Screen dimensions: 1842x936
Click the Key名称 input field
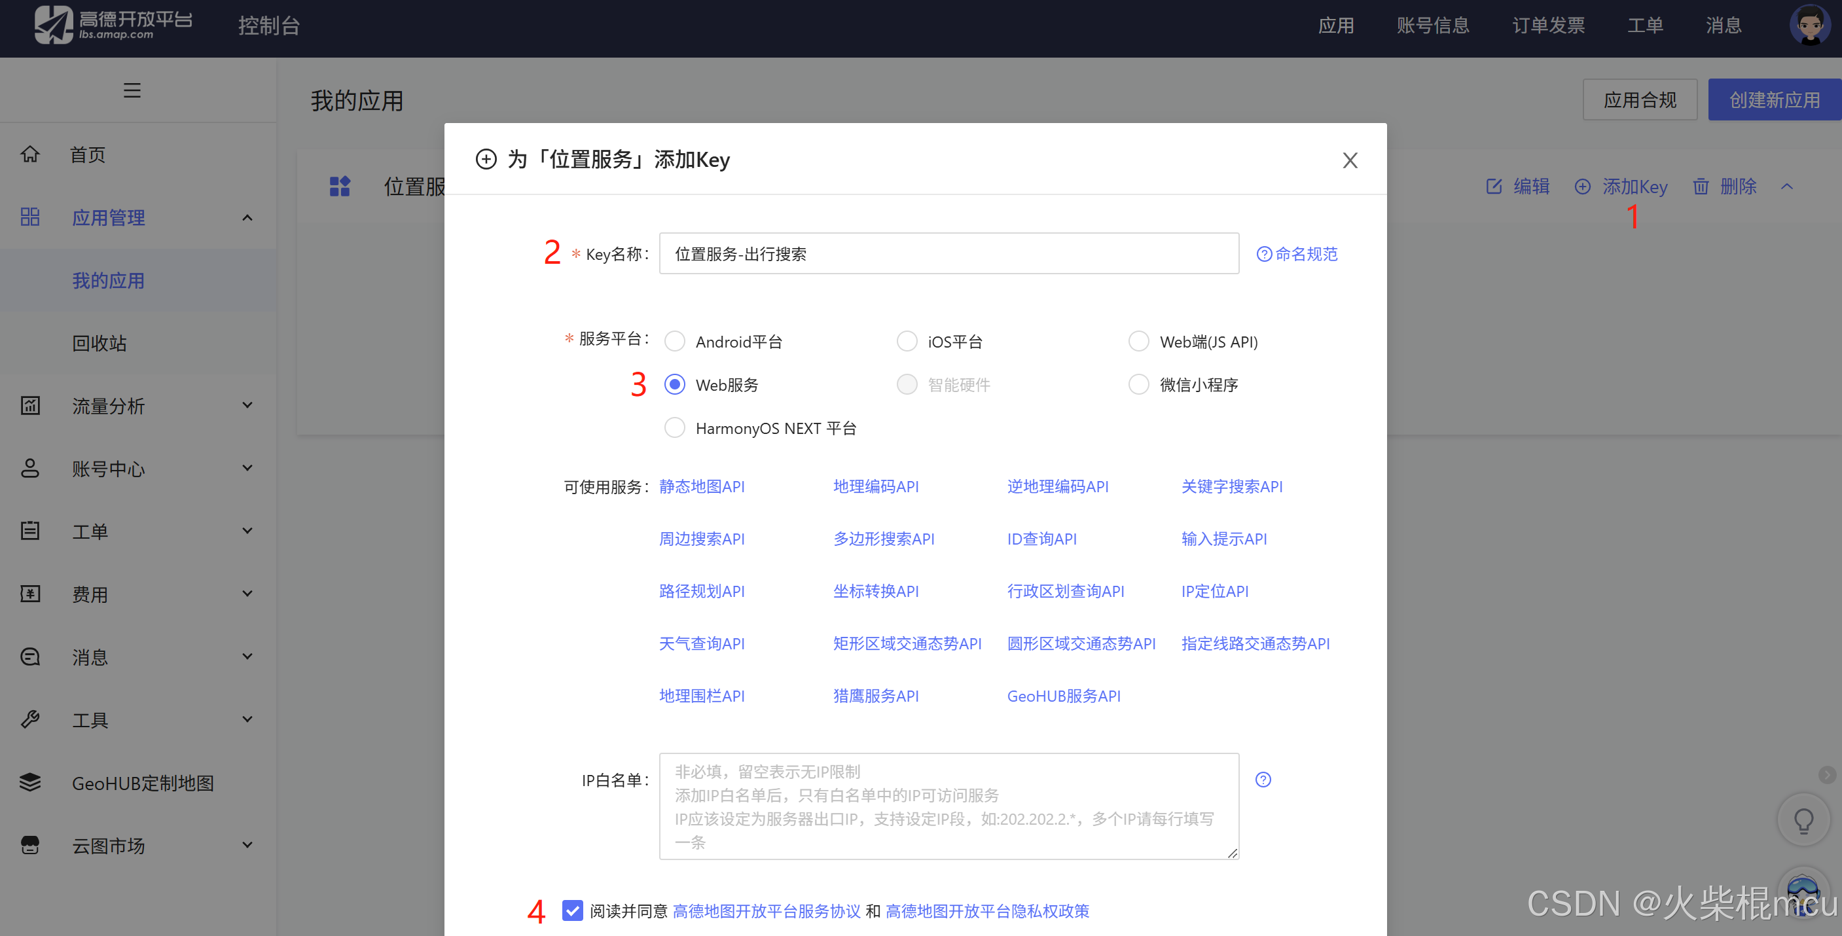click(x=949, y=254)
